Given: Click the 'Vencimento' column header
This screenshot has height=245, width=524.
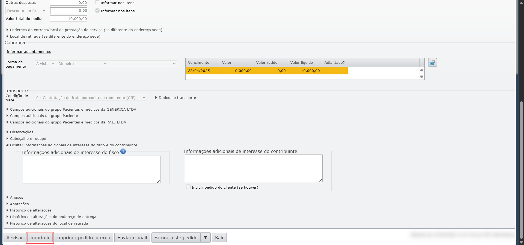Looking at the screenshot, I should (203, 62).
